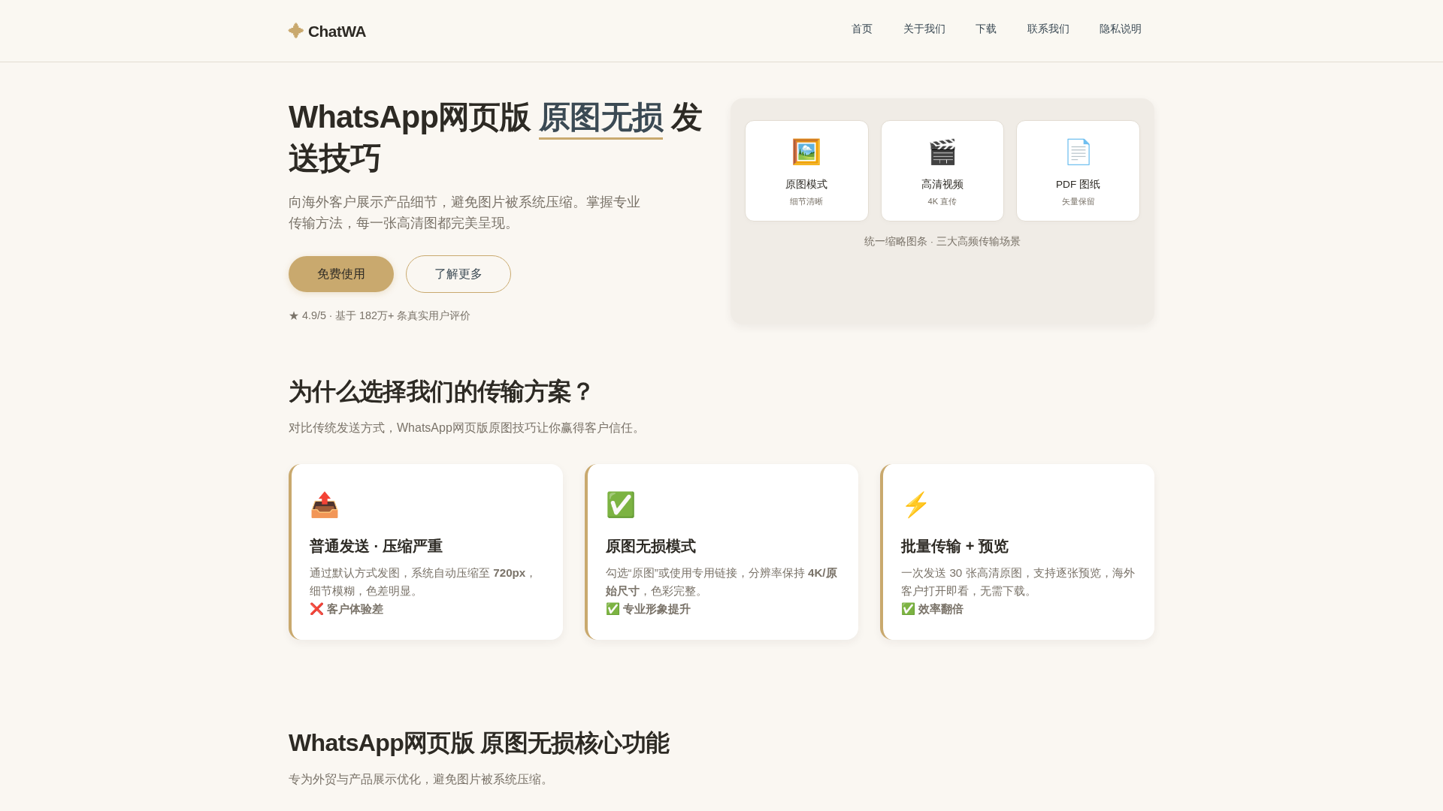Screen dimensions: 1443x811
Task: Open the ChatWA brand name link
Action: coord(337,32)
